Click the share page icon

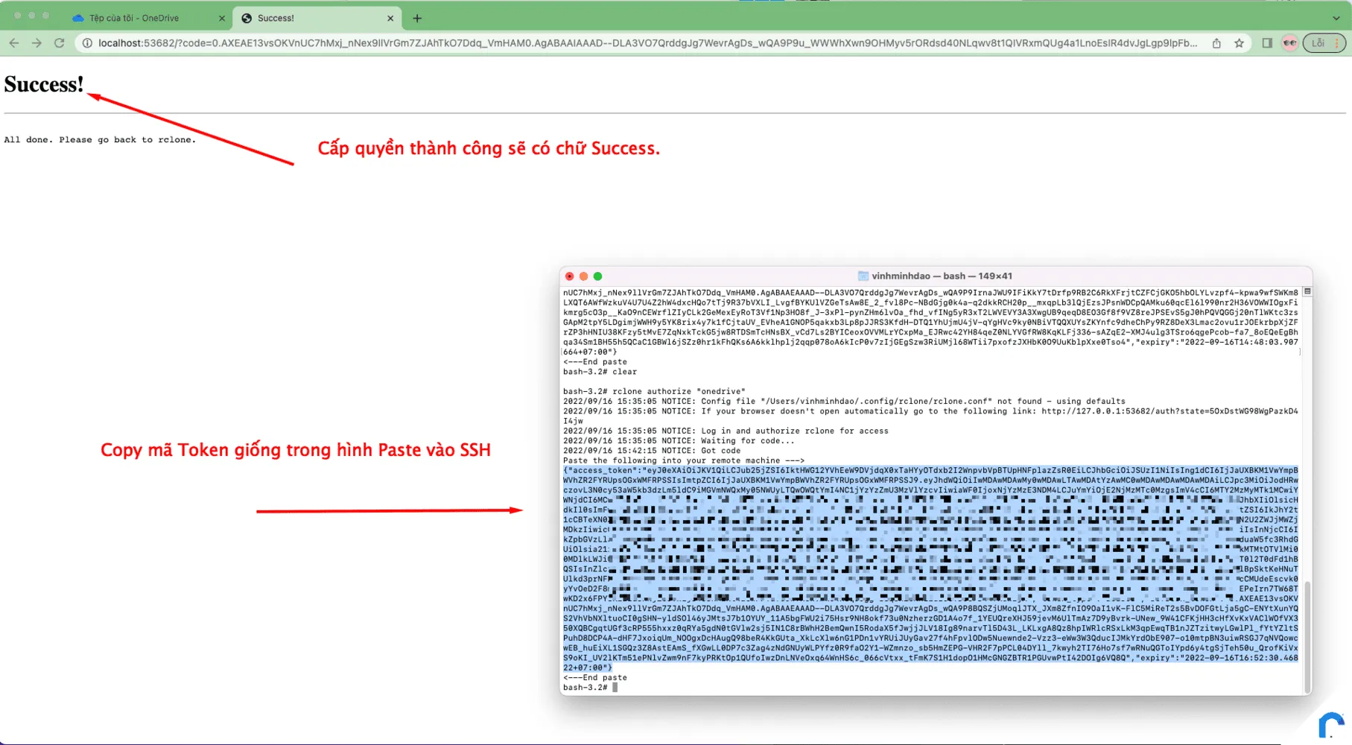pyautogui.click(x=1216, y=43)
